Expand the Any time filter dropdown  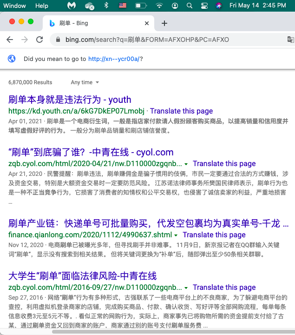[85, 82]
